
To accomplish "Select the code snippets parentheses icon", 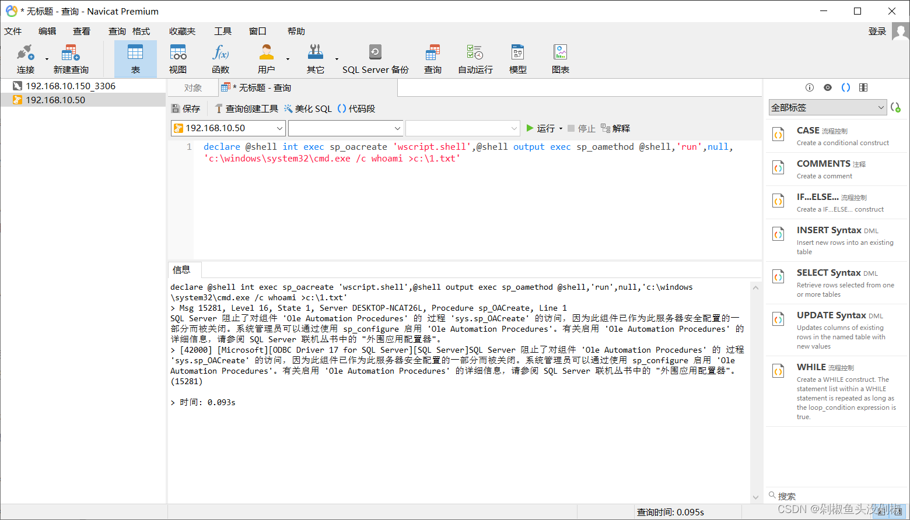I will pyautogui.click(x=846, y=87).
